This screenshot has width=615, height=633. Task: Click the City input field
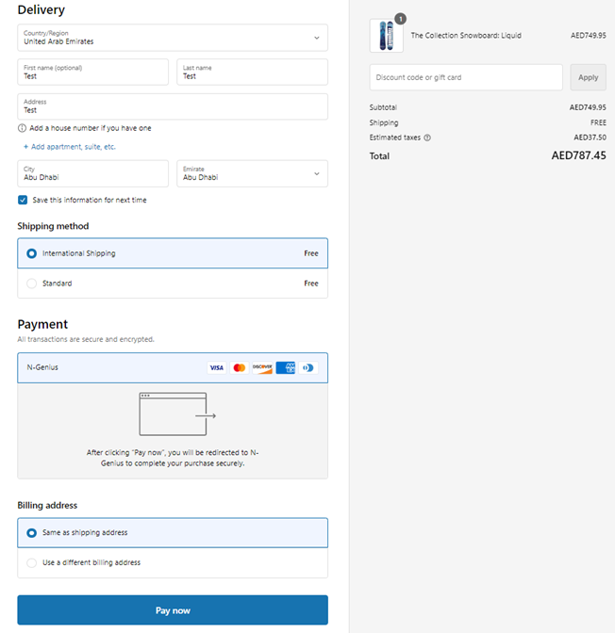93,173
